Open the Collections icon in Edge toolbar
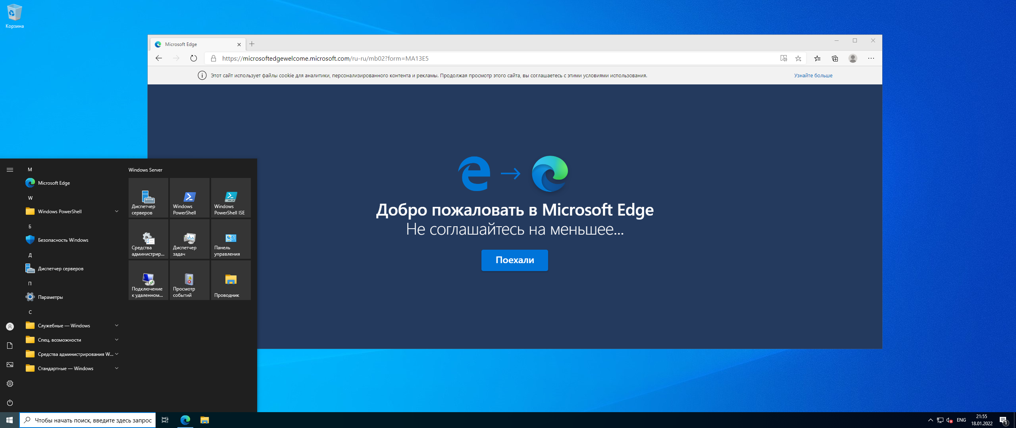The image size is (1016, 428). tap(835, 58)
